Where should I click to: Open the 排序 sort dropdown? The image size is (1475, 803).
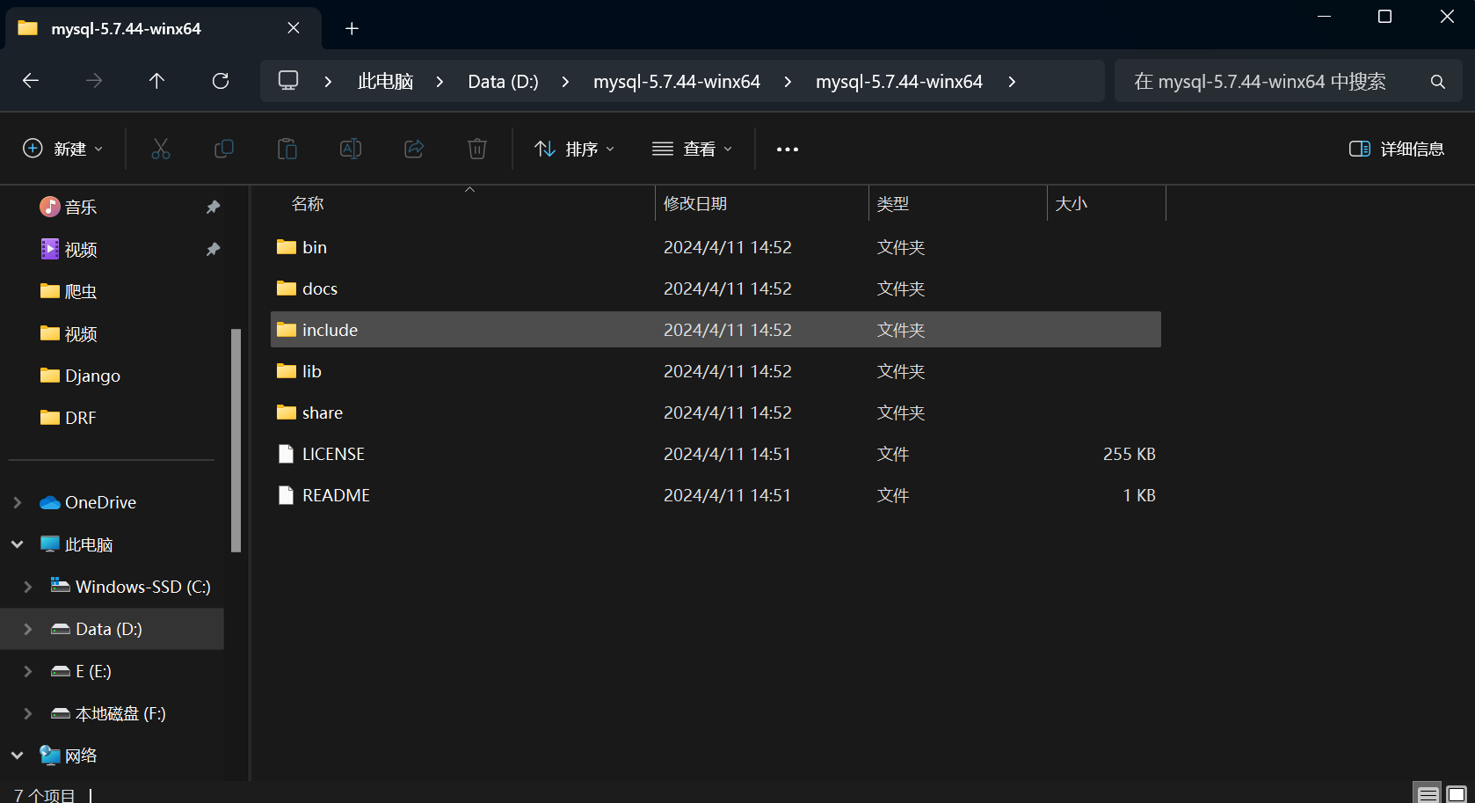(574, 149)
